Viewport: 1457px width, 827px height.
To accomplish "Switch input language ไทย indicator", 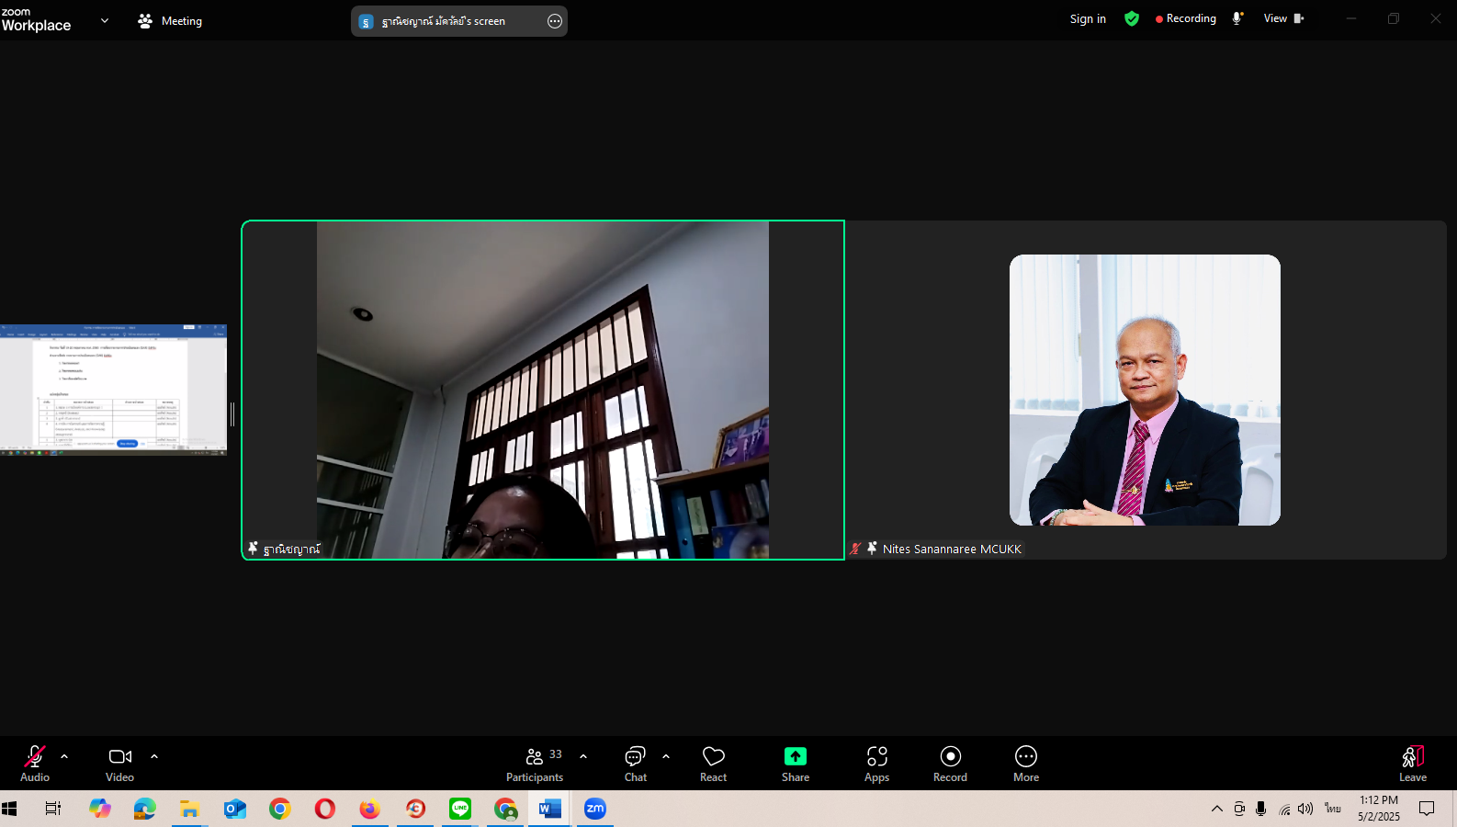I will tap(1333, 809).
